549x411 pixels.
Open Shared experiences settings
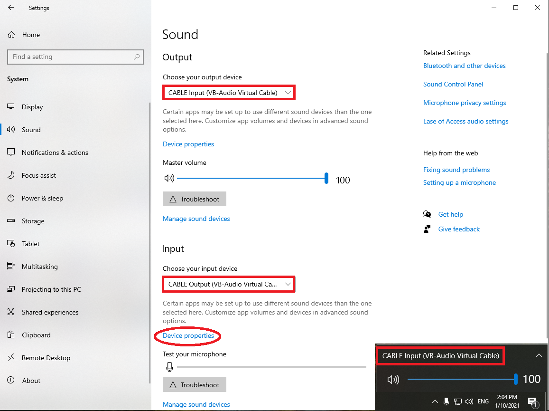pyautogui.click(x=50, y=312)
